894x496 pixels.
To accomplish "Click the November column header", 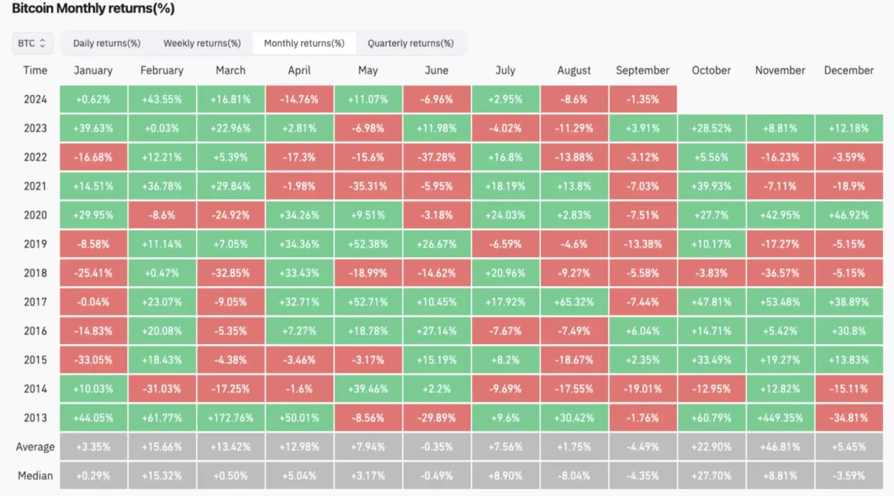I will [780, 71].
